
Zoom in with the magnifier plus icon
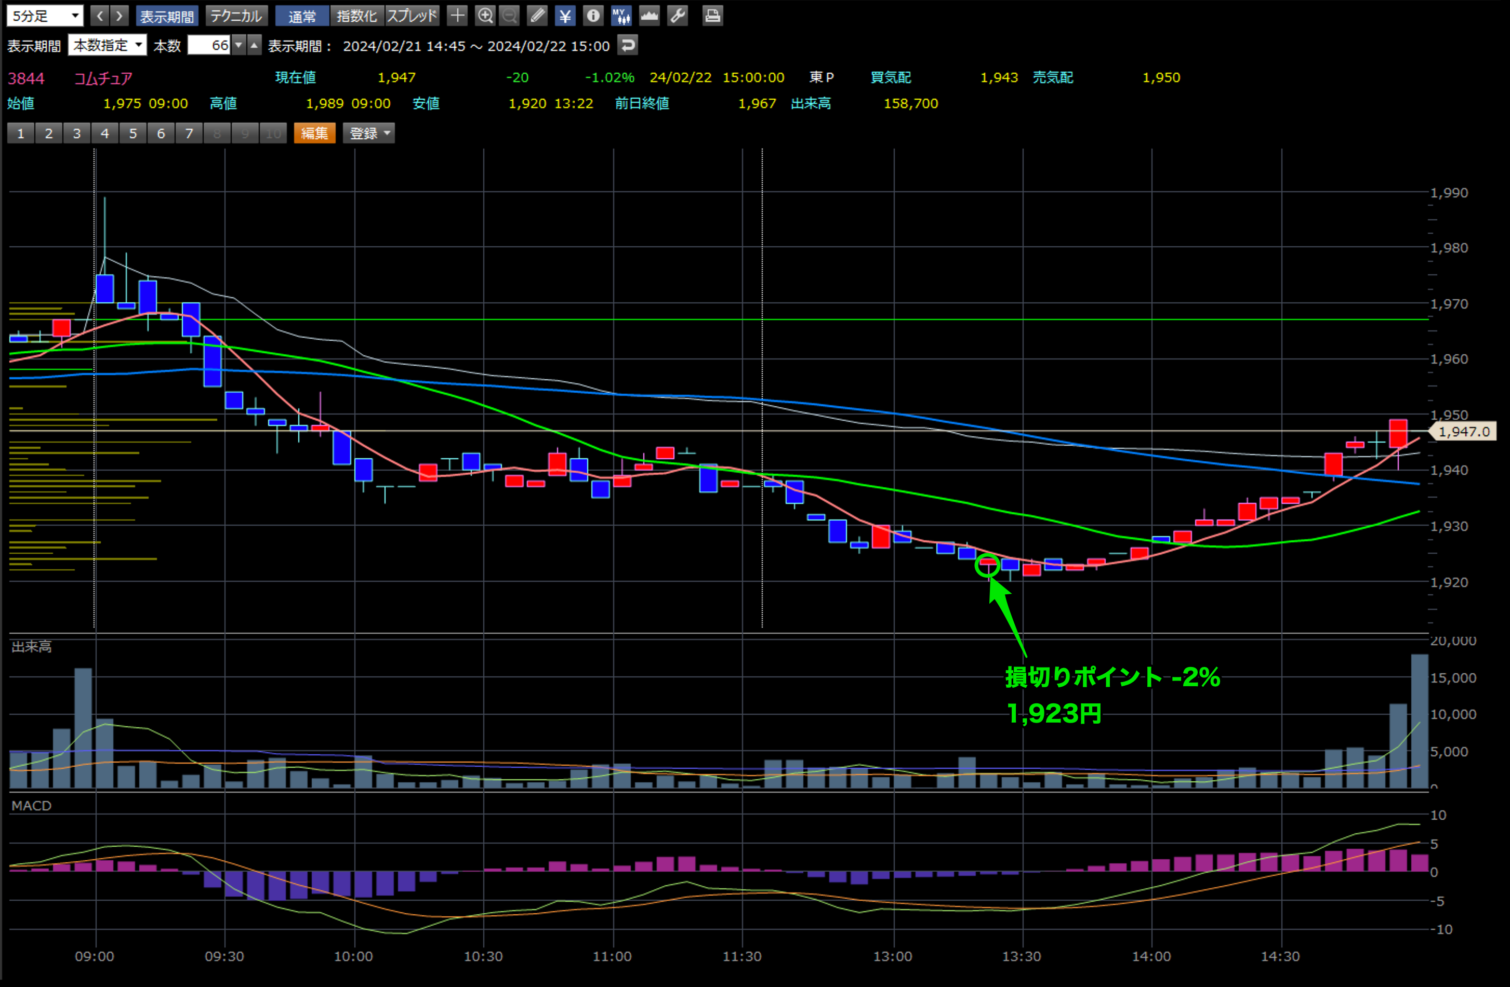pyautogui.click(x=485, y=15)
